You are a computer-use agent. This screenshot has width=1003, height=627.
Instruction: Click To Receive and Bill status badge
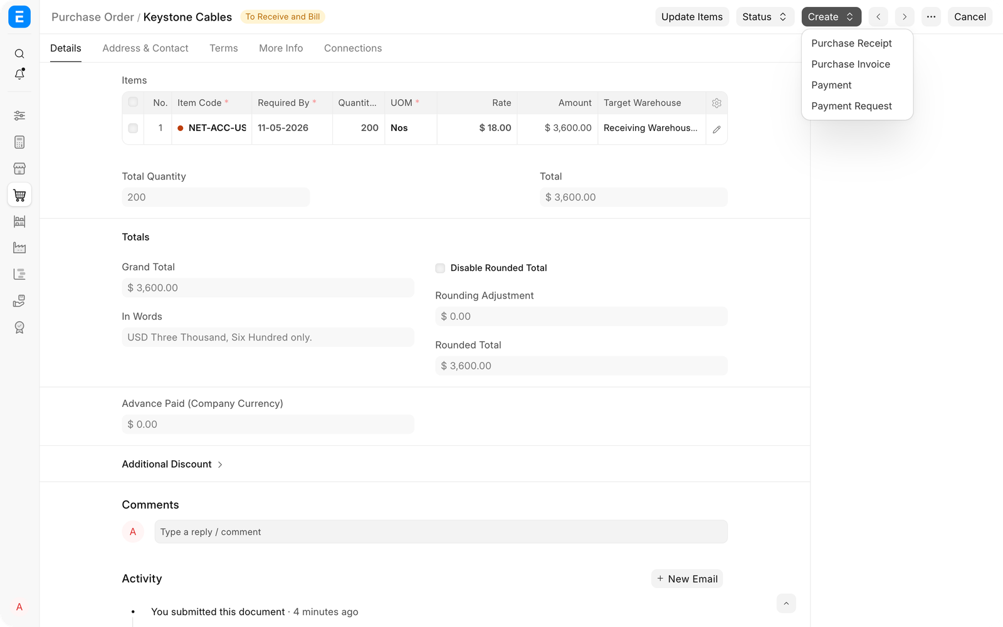tap(283, 17)
